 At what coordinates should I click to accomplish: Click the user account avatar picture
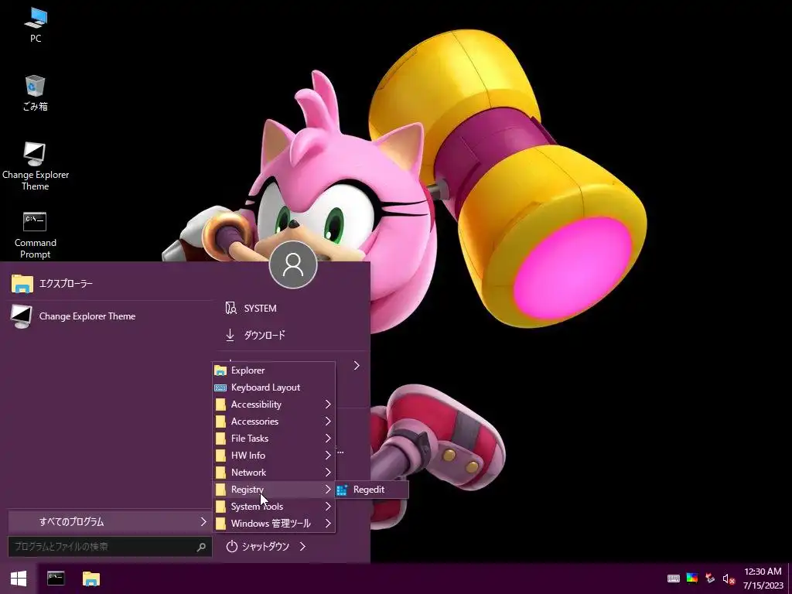click(293, 265)
